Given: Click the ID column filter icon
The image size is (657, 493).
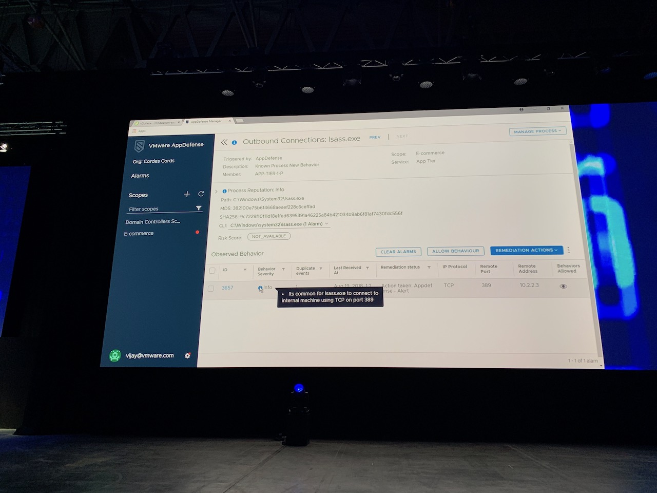Looking at the screenshot, I should pyautogui.click(x=245, y=270).
